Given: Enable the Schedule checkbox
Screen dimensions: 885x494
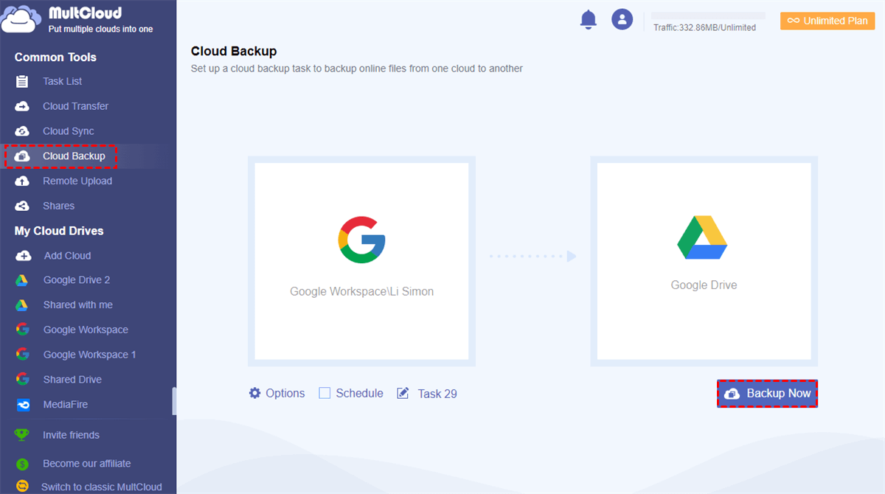Looking at the screenshot, I should pos(324,393).
